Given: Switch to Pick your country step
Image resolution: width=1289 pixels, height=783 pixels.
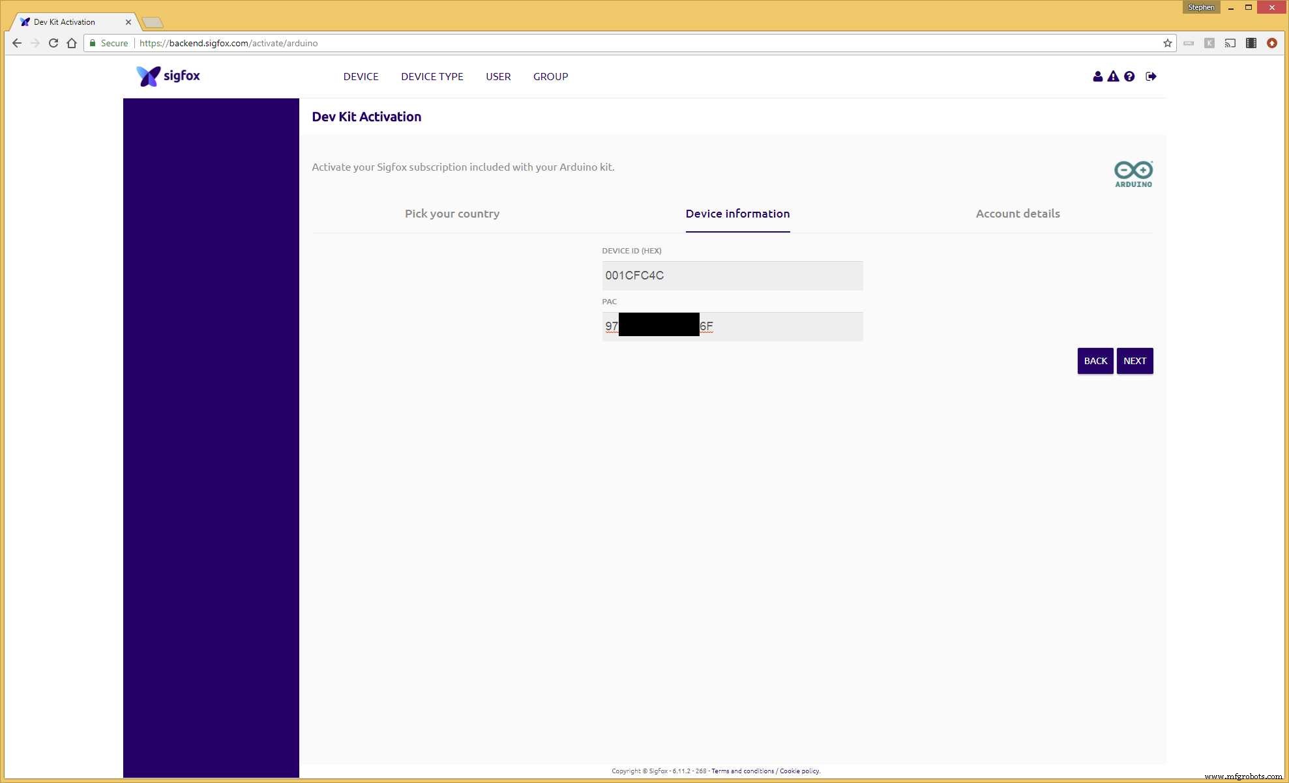Looking at the screenshot, I should [x=452, y=214].
